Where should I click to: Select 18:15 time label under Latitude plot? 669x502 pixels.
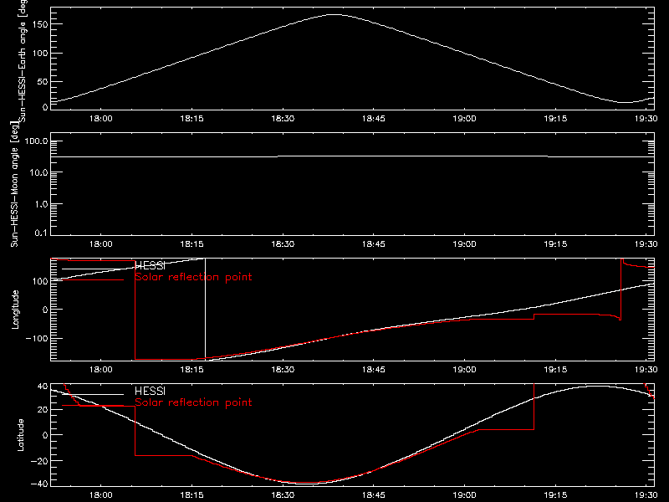(192, 495)
